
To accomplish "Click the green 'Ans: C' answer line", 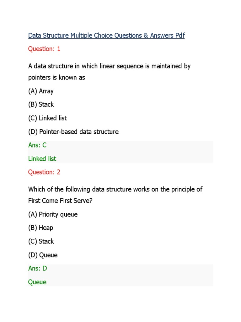I will tap(37, 145).
